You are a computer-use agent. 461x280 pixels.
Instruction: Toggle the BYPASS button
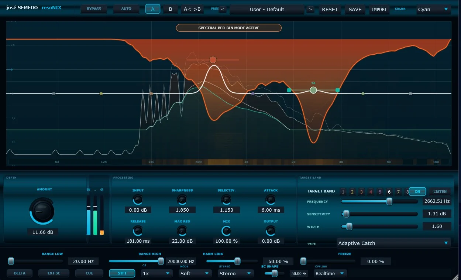click(94, 9)
